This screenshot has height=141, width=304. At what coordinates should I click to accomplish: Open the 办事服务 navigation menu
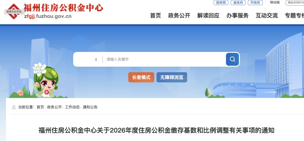[x=237, y=15]
